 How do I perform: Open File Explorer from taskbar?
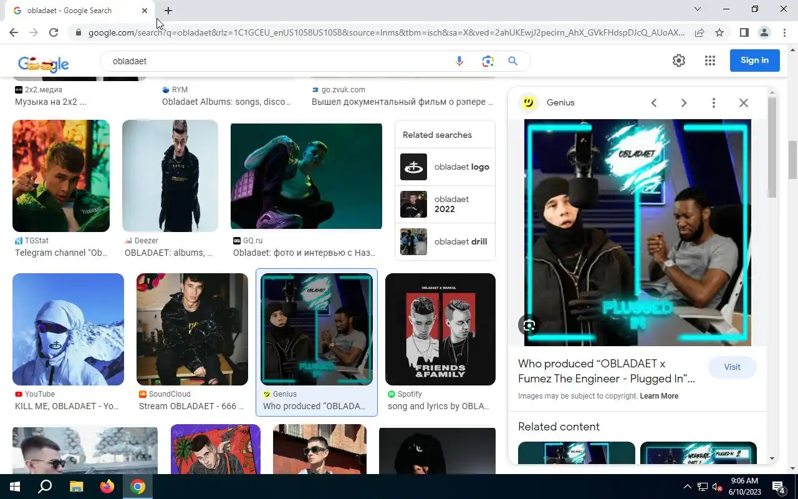76,487
